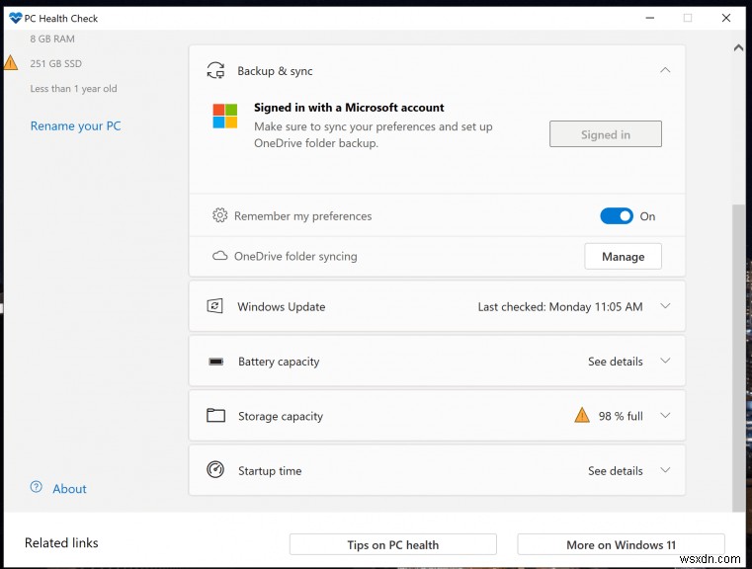Expand the Storage capacity chevron

pos(665,415)
